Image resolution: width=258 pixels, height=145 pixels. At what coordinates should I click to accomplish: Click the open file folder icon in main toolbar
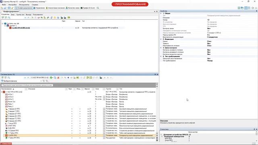coord(2,8)
